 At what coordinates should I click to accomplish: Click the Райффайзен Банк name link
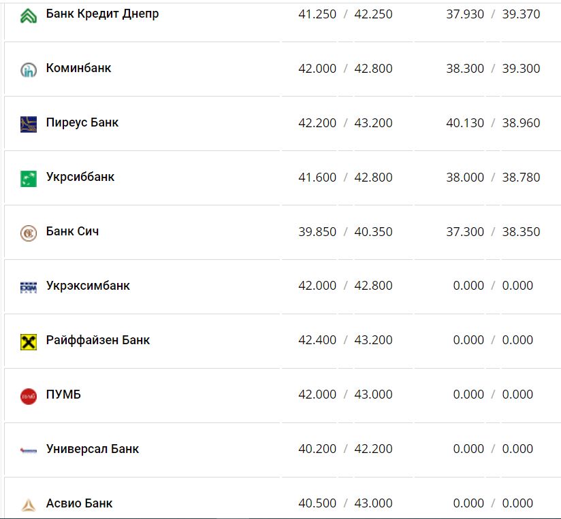coord(98,340)
